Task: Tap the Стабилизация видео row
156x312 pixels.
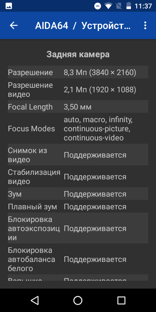Action: pyautogui.click(x=78, y=176)
